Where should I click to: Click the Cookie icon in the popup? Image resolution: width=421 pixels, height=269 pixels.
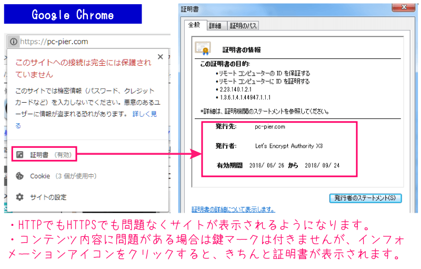pyautogui.click(x=19, y=176)
